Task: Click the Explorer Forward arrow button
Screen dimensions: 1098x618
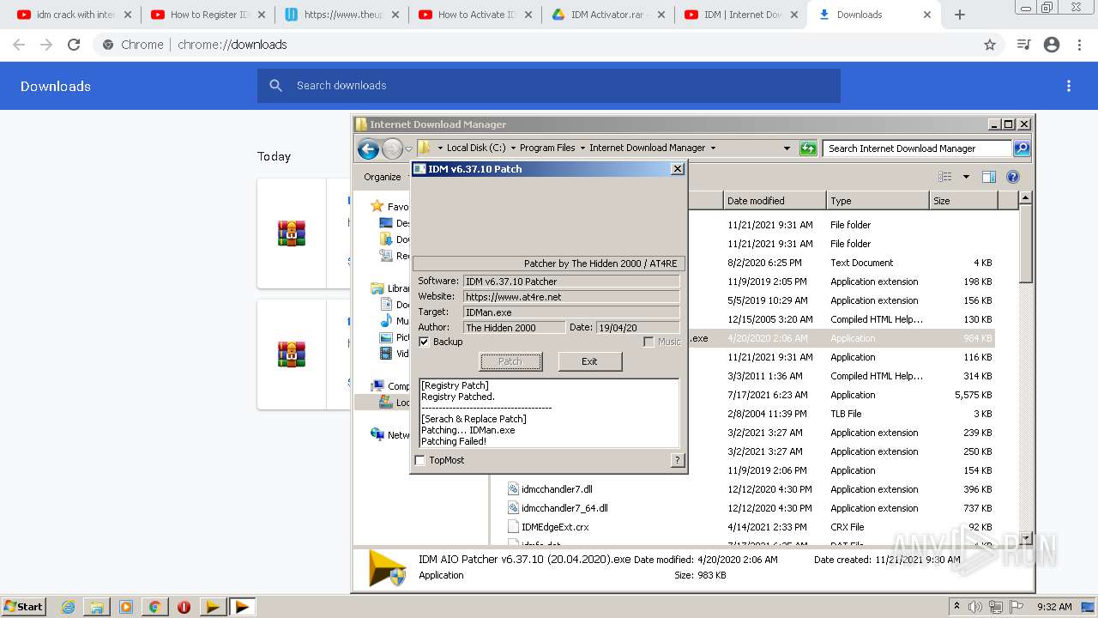Action: [392, 148]
